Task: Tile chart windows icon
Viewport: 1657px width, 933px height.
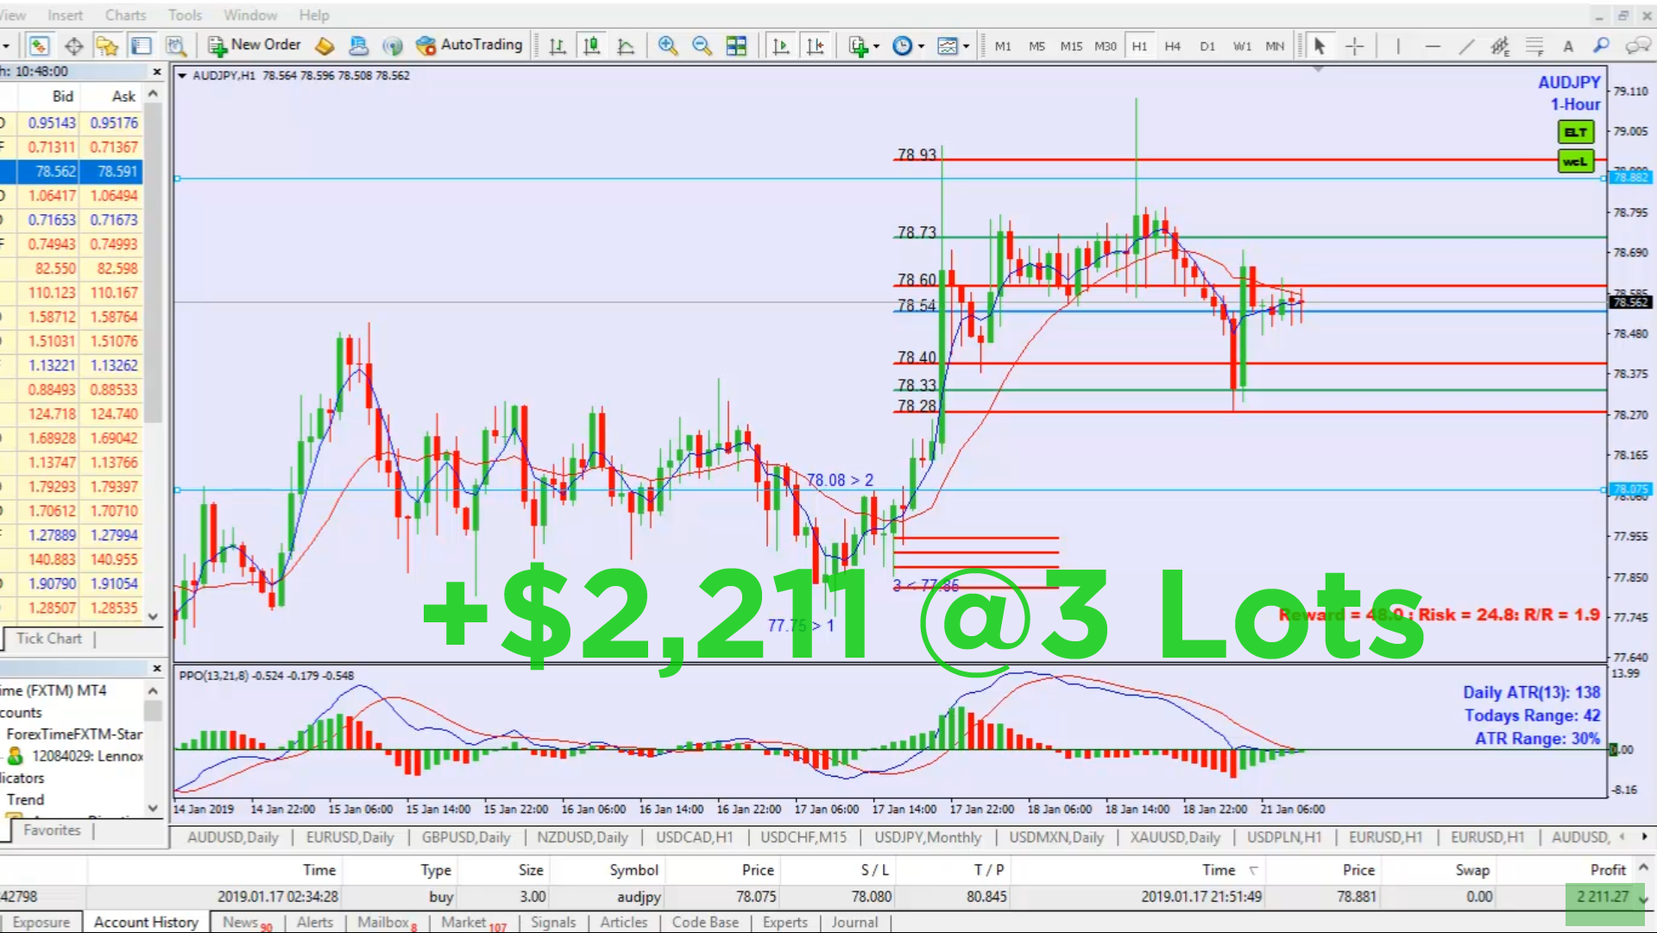Action: pyautogui.click(x=736, y=46)
